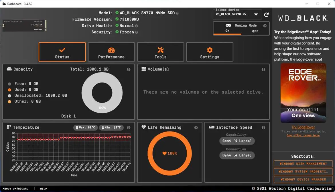Click the gray Free legend dot

(9, 84)
